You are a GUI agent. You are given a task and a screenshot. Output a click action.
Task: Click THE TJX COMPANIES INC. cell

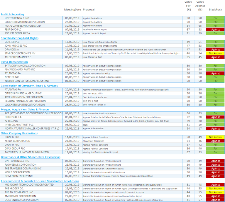coord(31,192)
